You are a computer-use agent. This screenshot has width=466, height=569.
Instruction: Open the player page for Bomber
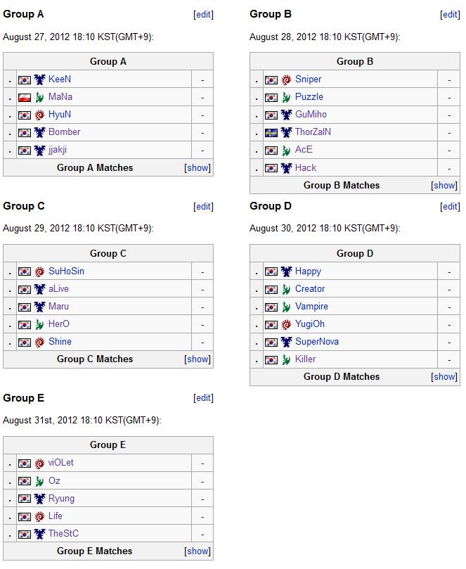tap(65, 132)
